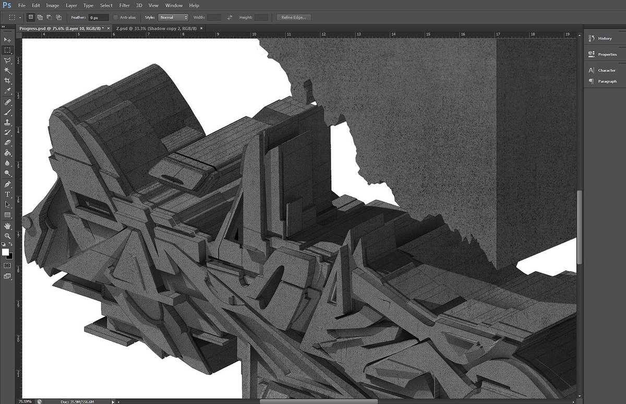Select the Lasso tool
This screenshot has height=404, width=626.
click(x=7, y=61)
